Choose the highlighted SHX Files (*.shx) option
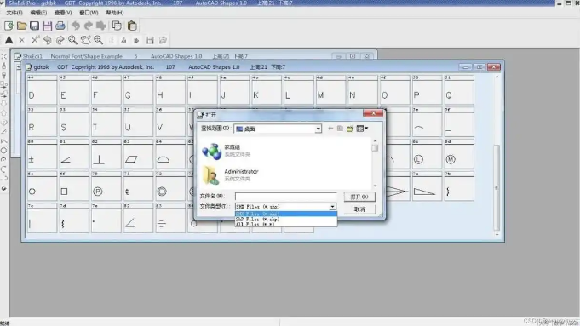The width and height of the screenshot is (580, 326). coord(286,214)
